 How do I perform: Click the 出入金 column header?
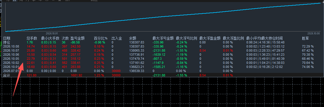coord(117,38)
